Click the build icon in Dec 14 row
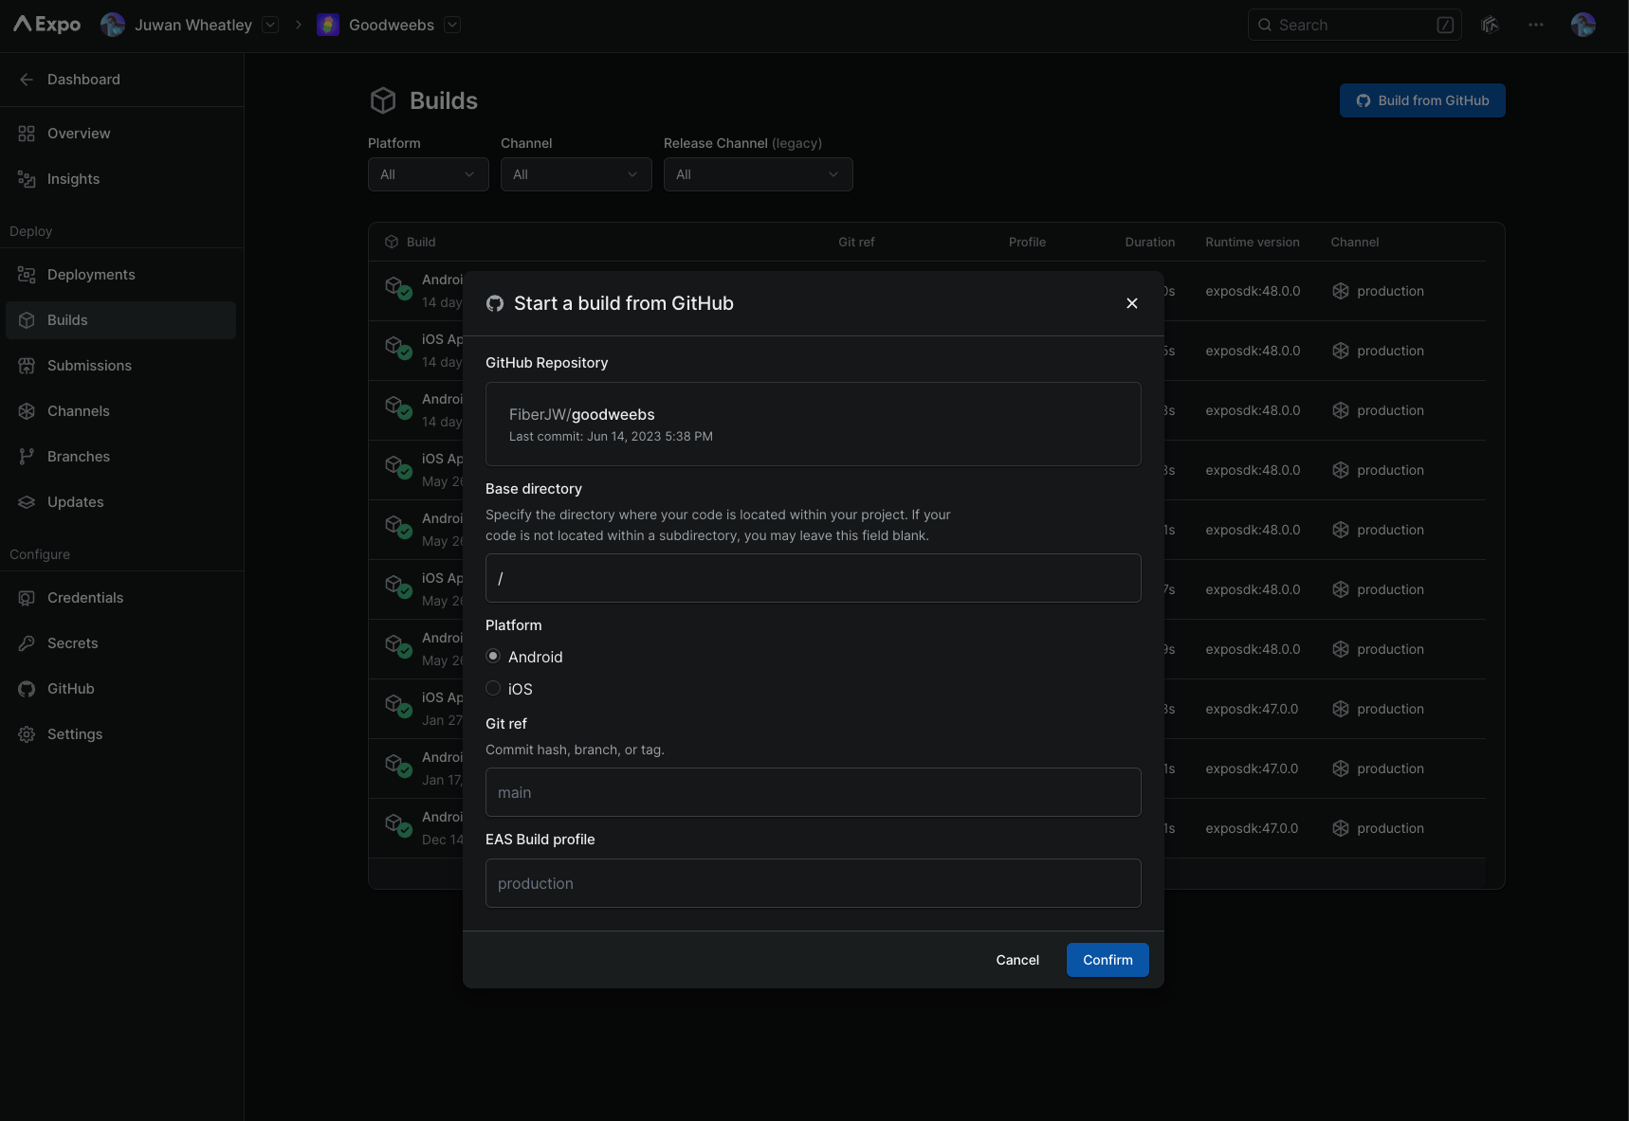 click(x=398, y=826)
